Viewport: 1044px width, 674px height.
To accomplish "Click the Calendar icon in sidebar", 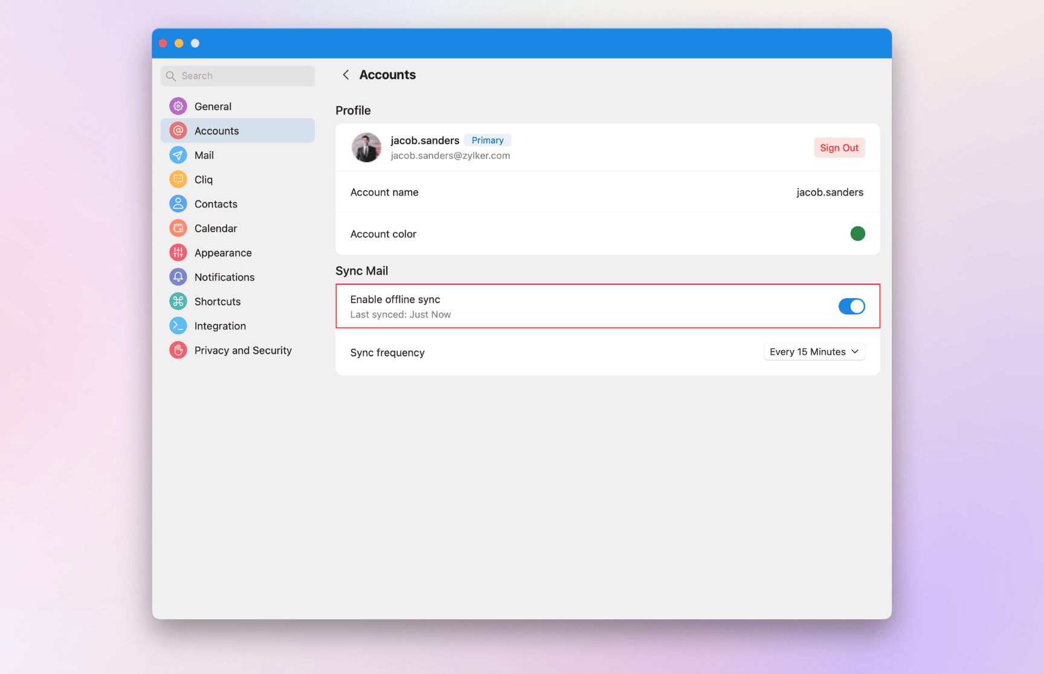I will [178, 228].
